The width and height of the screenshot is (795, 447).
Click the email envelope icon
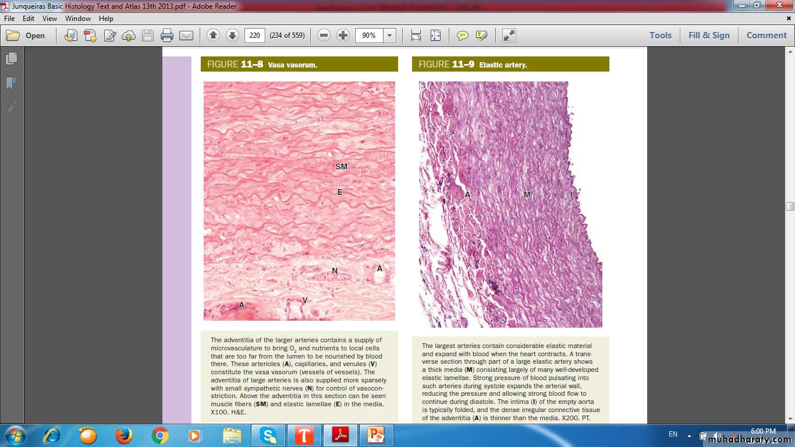click(x=186, y=36)
